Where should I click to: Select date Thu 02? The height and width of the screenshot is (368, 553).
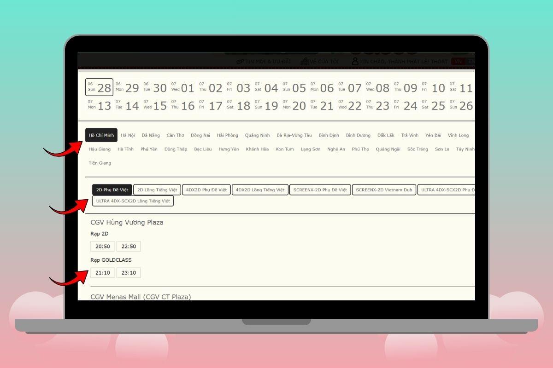click(211, 87)
